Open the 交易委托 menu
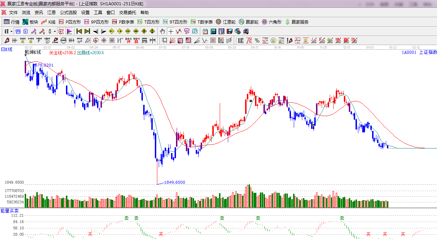The image size is (437, 241). pyautogui.click(x=127, y=12)
